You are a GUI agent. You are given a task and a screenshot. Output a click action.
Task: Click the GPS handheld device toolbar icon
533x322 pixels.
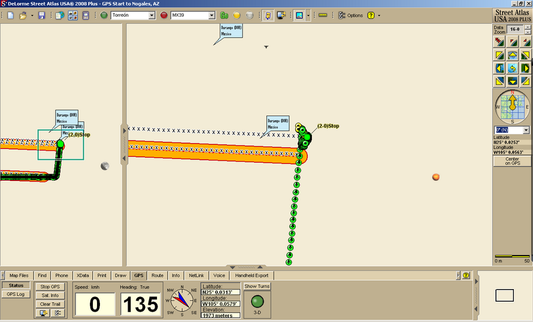[268, 16]
